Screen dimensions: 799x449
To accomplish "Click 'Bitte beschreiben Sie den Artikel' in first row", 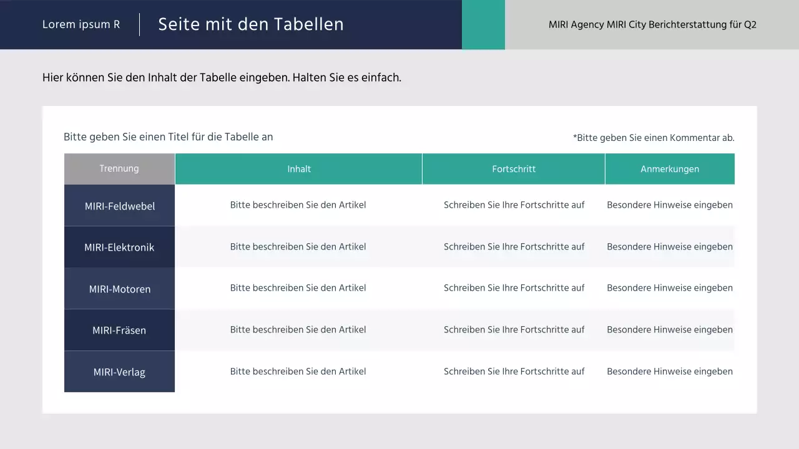I will [298, 205].
